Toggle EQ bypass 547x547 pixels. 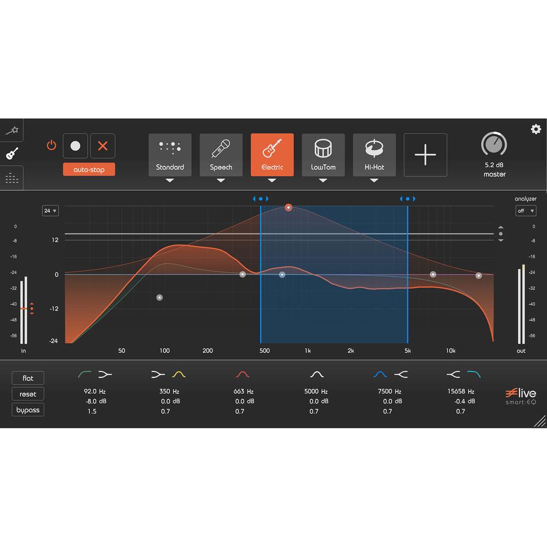[x=28, y=410]
